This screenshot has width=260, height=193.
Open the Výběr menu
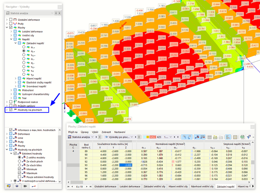pos(95,132)
